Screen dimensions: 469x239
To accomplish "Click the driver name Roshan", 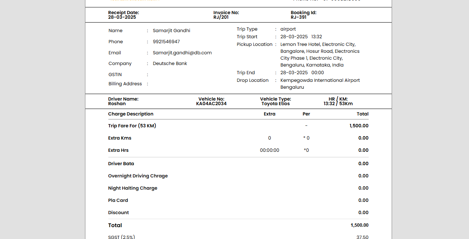I will (117, 104).
